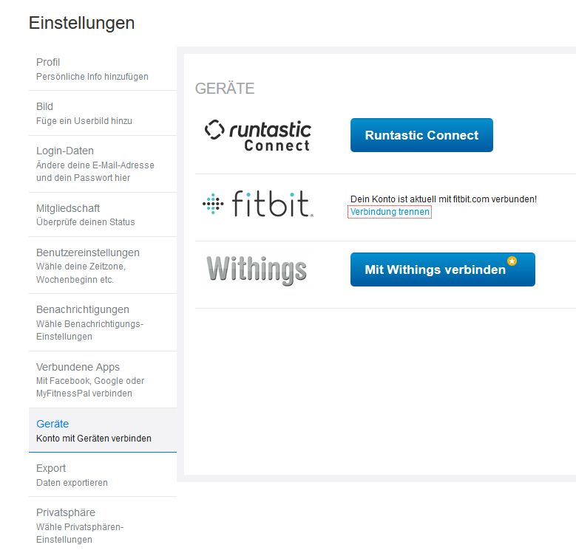Open the Export data section
The image size is (576, 553).
point(103,475)
